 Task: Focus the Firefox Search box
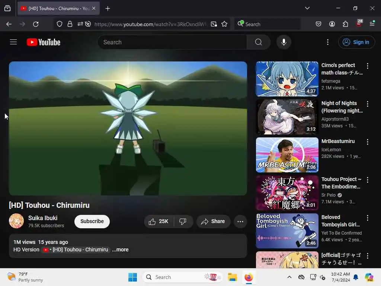(x=267, y=24)
